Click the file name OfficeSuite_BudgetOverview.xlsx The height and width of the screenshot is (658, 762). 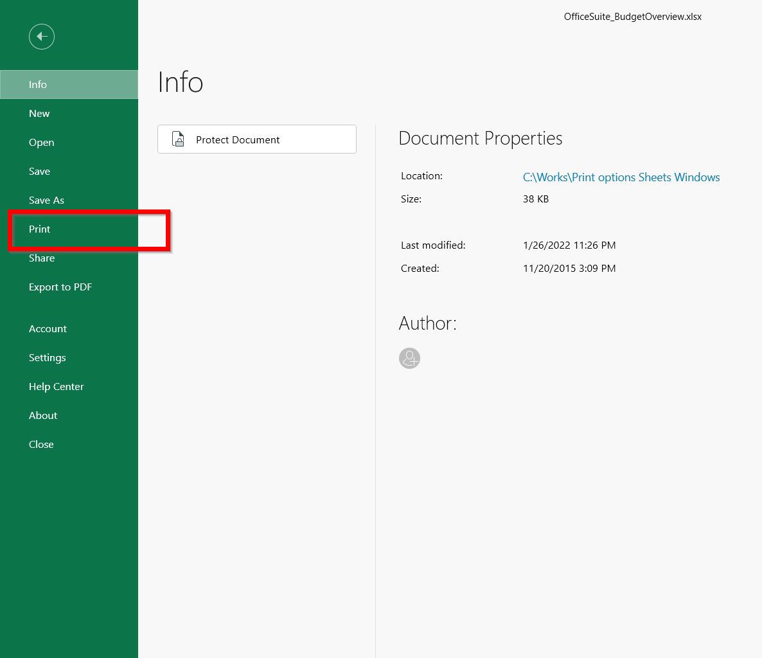(632, 17)
